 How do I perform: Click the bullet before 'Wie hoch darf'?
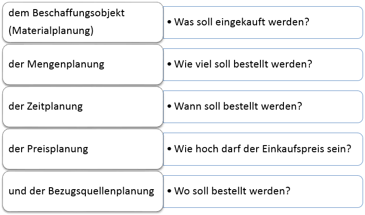170,148
